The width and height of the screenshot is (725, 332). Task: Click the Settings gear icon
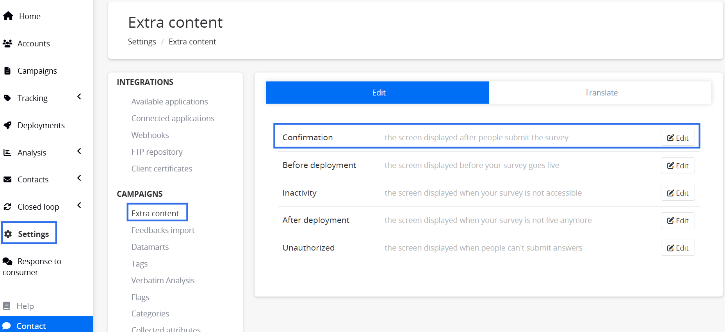8,234
